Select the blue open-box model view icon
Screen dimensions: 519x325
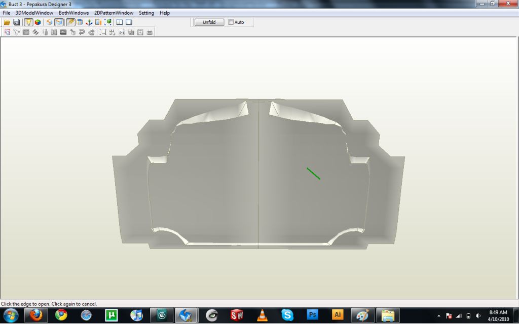pyautogui.click(x=59, y=22)
